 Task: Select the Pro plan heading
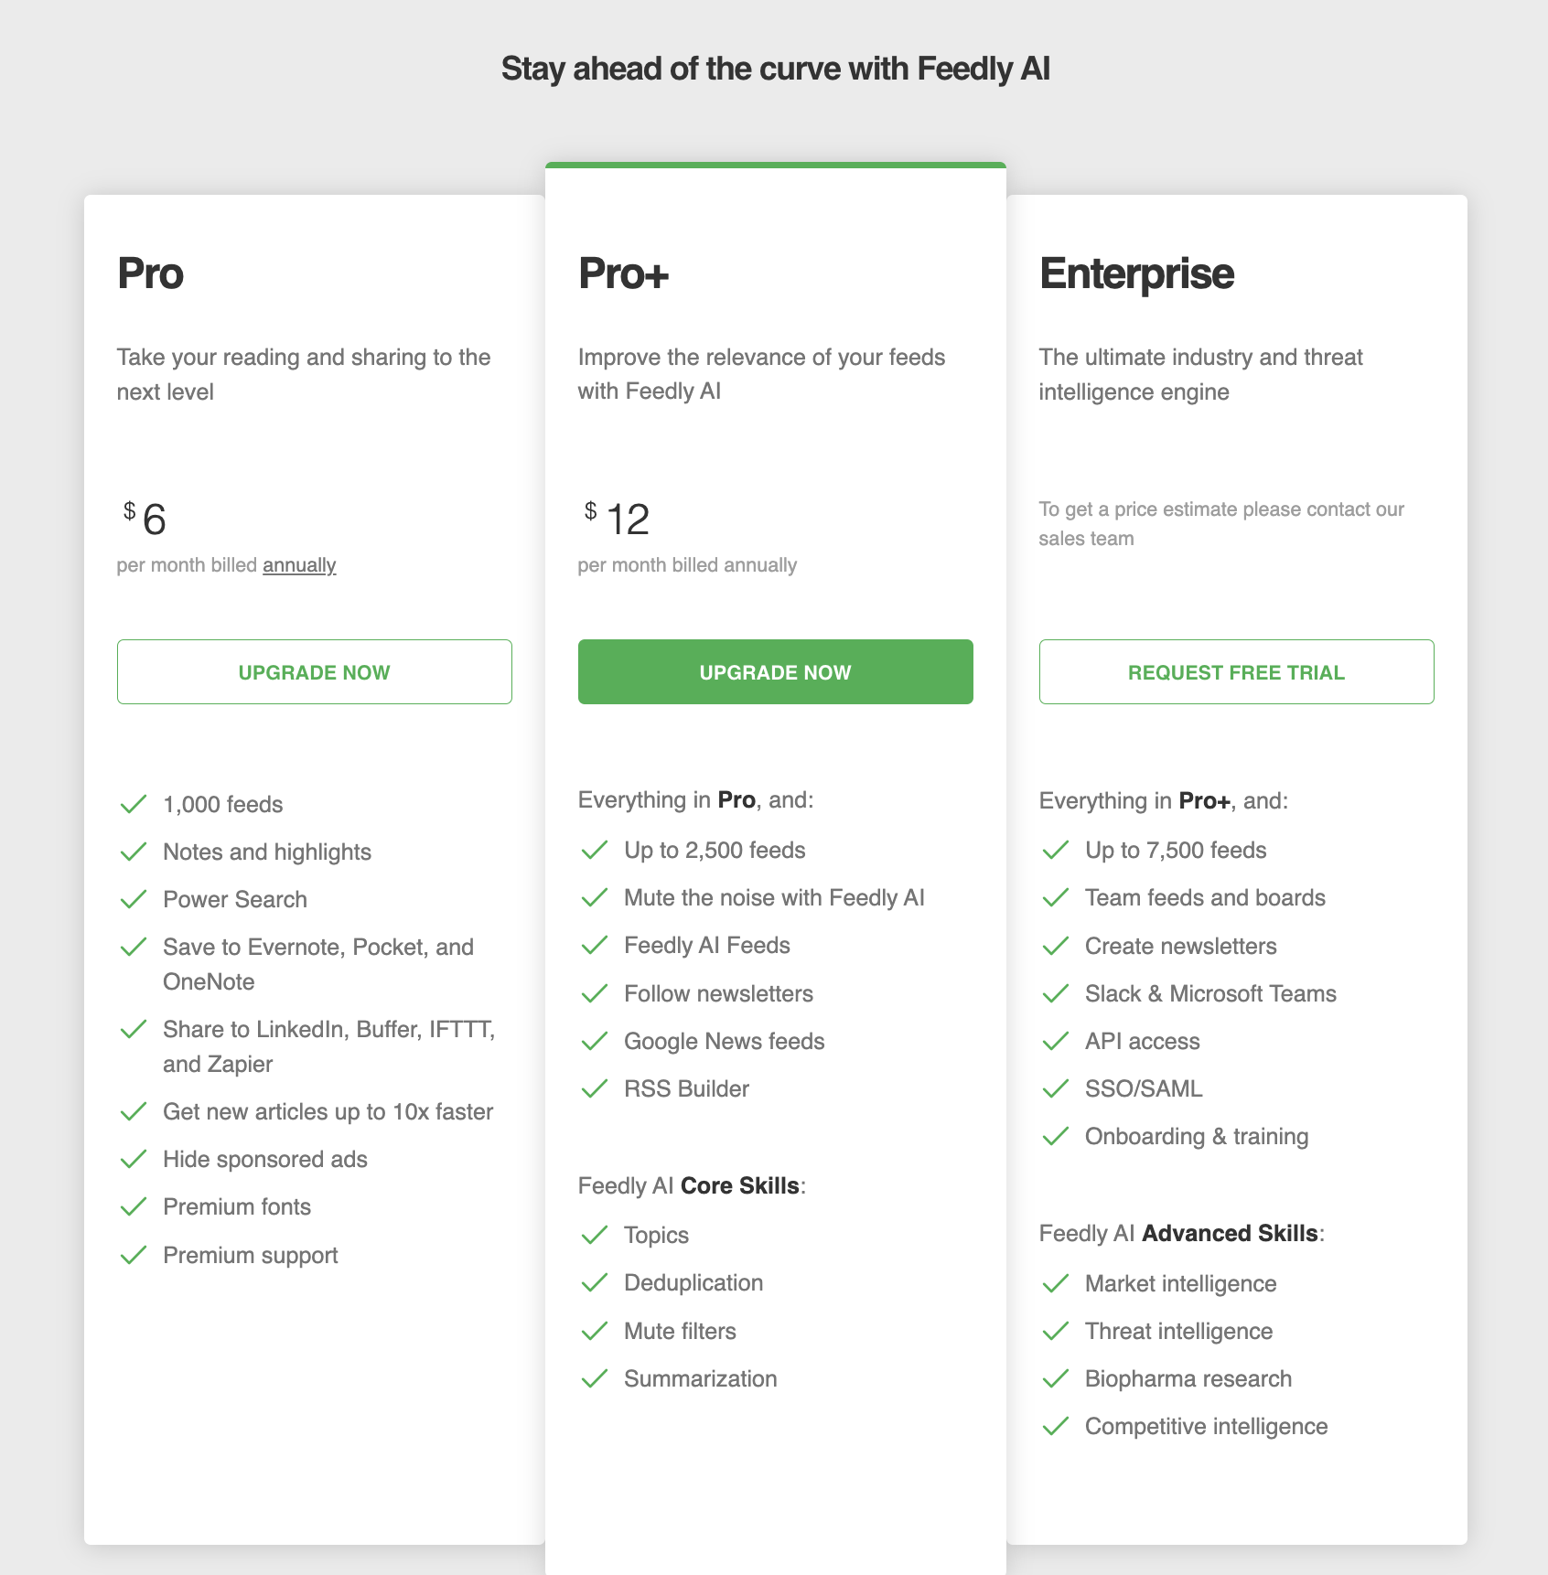(150, 273)
